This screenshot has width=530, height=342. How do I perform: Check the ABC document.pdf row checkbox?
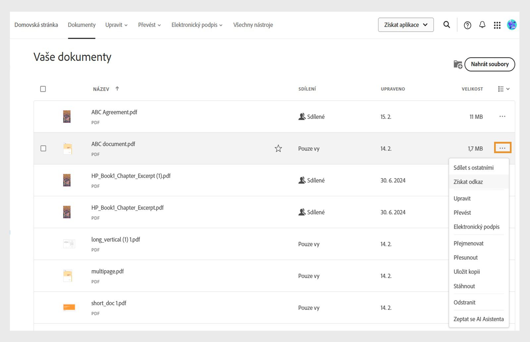[43, 148]
